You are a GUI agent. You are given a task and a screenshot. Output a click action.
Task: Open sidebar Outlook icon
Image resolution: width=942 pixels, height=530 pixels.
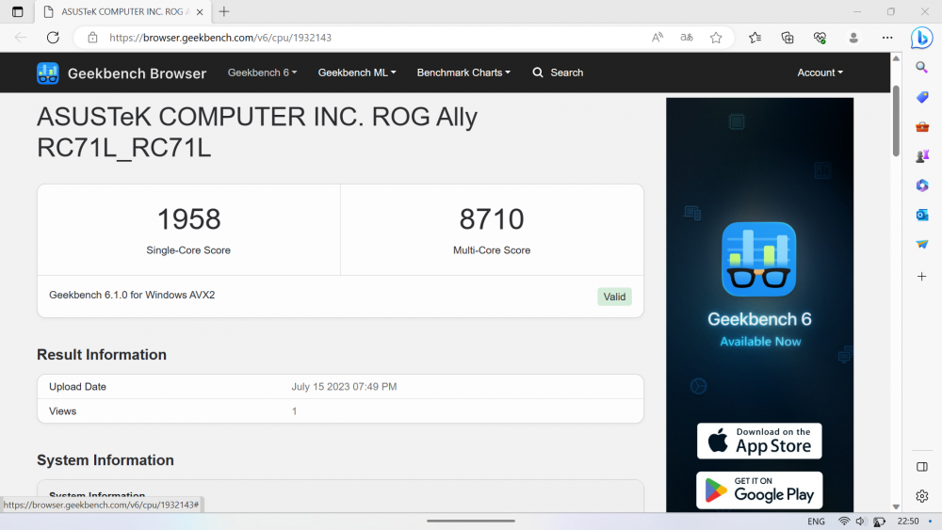[x=921, y=215]
